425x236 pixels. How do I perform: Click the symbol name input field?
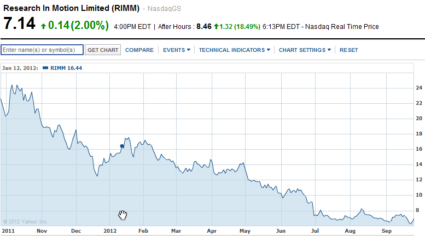[x=42, y=50]
